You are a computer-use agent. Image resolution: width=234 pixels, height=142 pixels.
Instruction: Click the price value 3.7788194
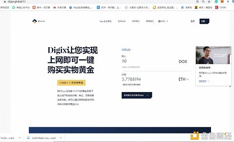point(131,79)
